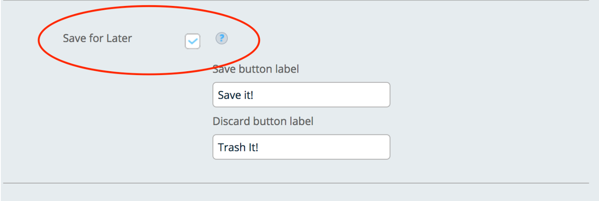Focus the field containing "Save it!"
Viewport: 599px width, 201px height.
coord(301,95)
